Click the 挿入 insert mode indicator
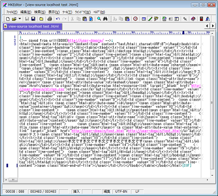The width and height of the screenshot is (218, 196). [x=76, y=191]
